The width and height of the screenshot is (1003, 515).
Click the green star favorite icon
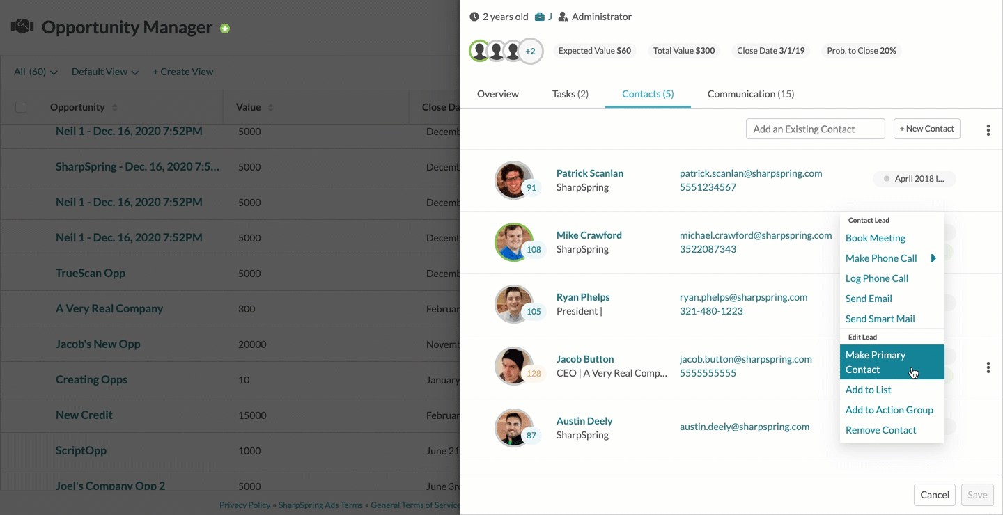225,29
